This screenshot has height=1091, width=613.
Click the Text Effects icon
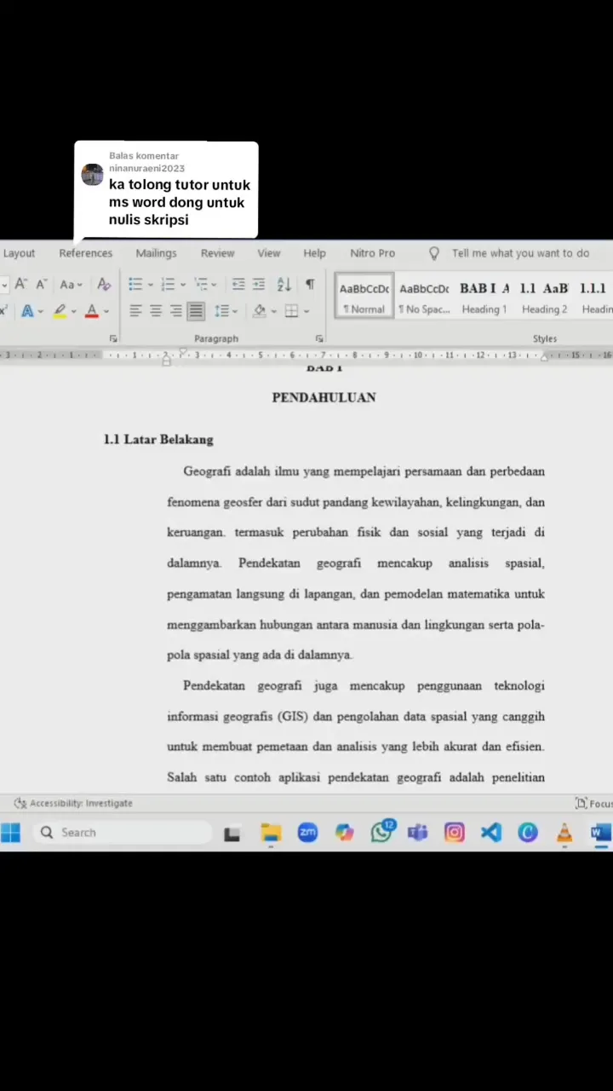(x=27, y=311)
